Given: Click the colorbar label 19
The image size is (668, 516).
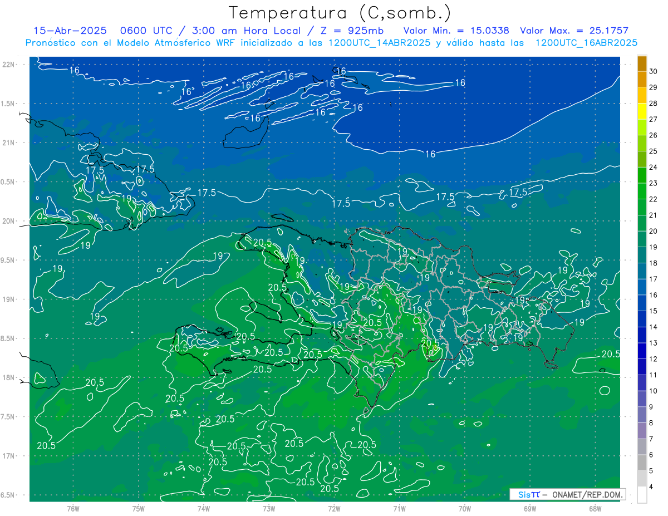Looking at the screenshot, I should point(654,247).
